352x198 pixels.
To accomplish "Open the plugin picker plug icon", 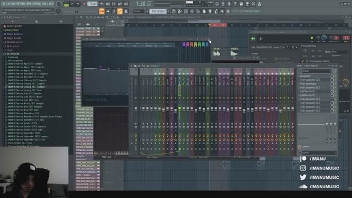I will click(210, 11).
